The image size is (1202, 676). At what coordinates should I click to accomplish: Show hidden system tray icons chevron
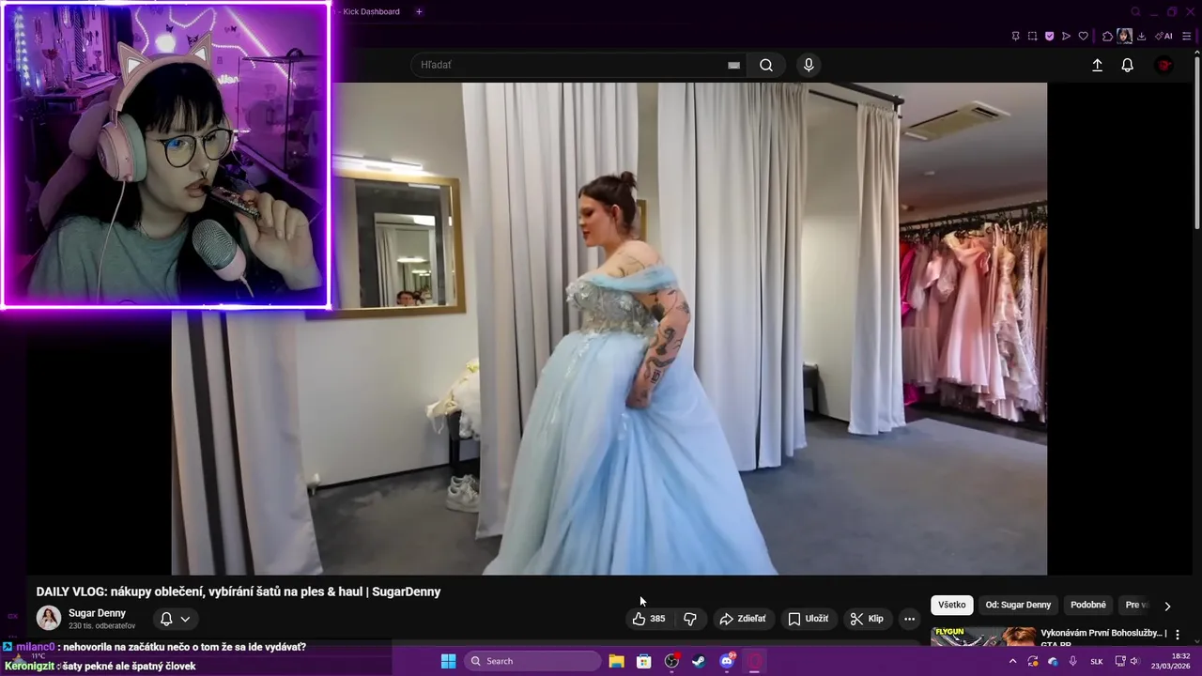(1012, 661)
